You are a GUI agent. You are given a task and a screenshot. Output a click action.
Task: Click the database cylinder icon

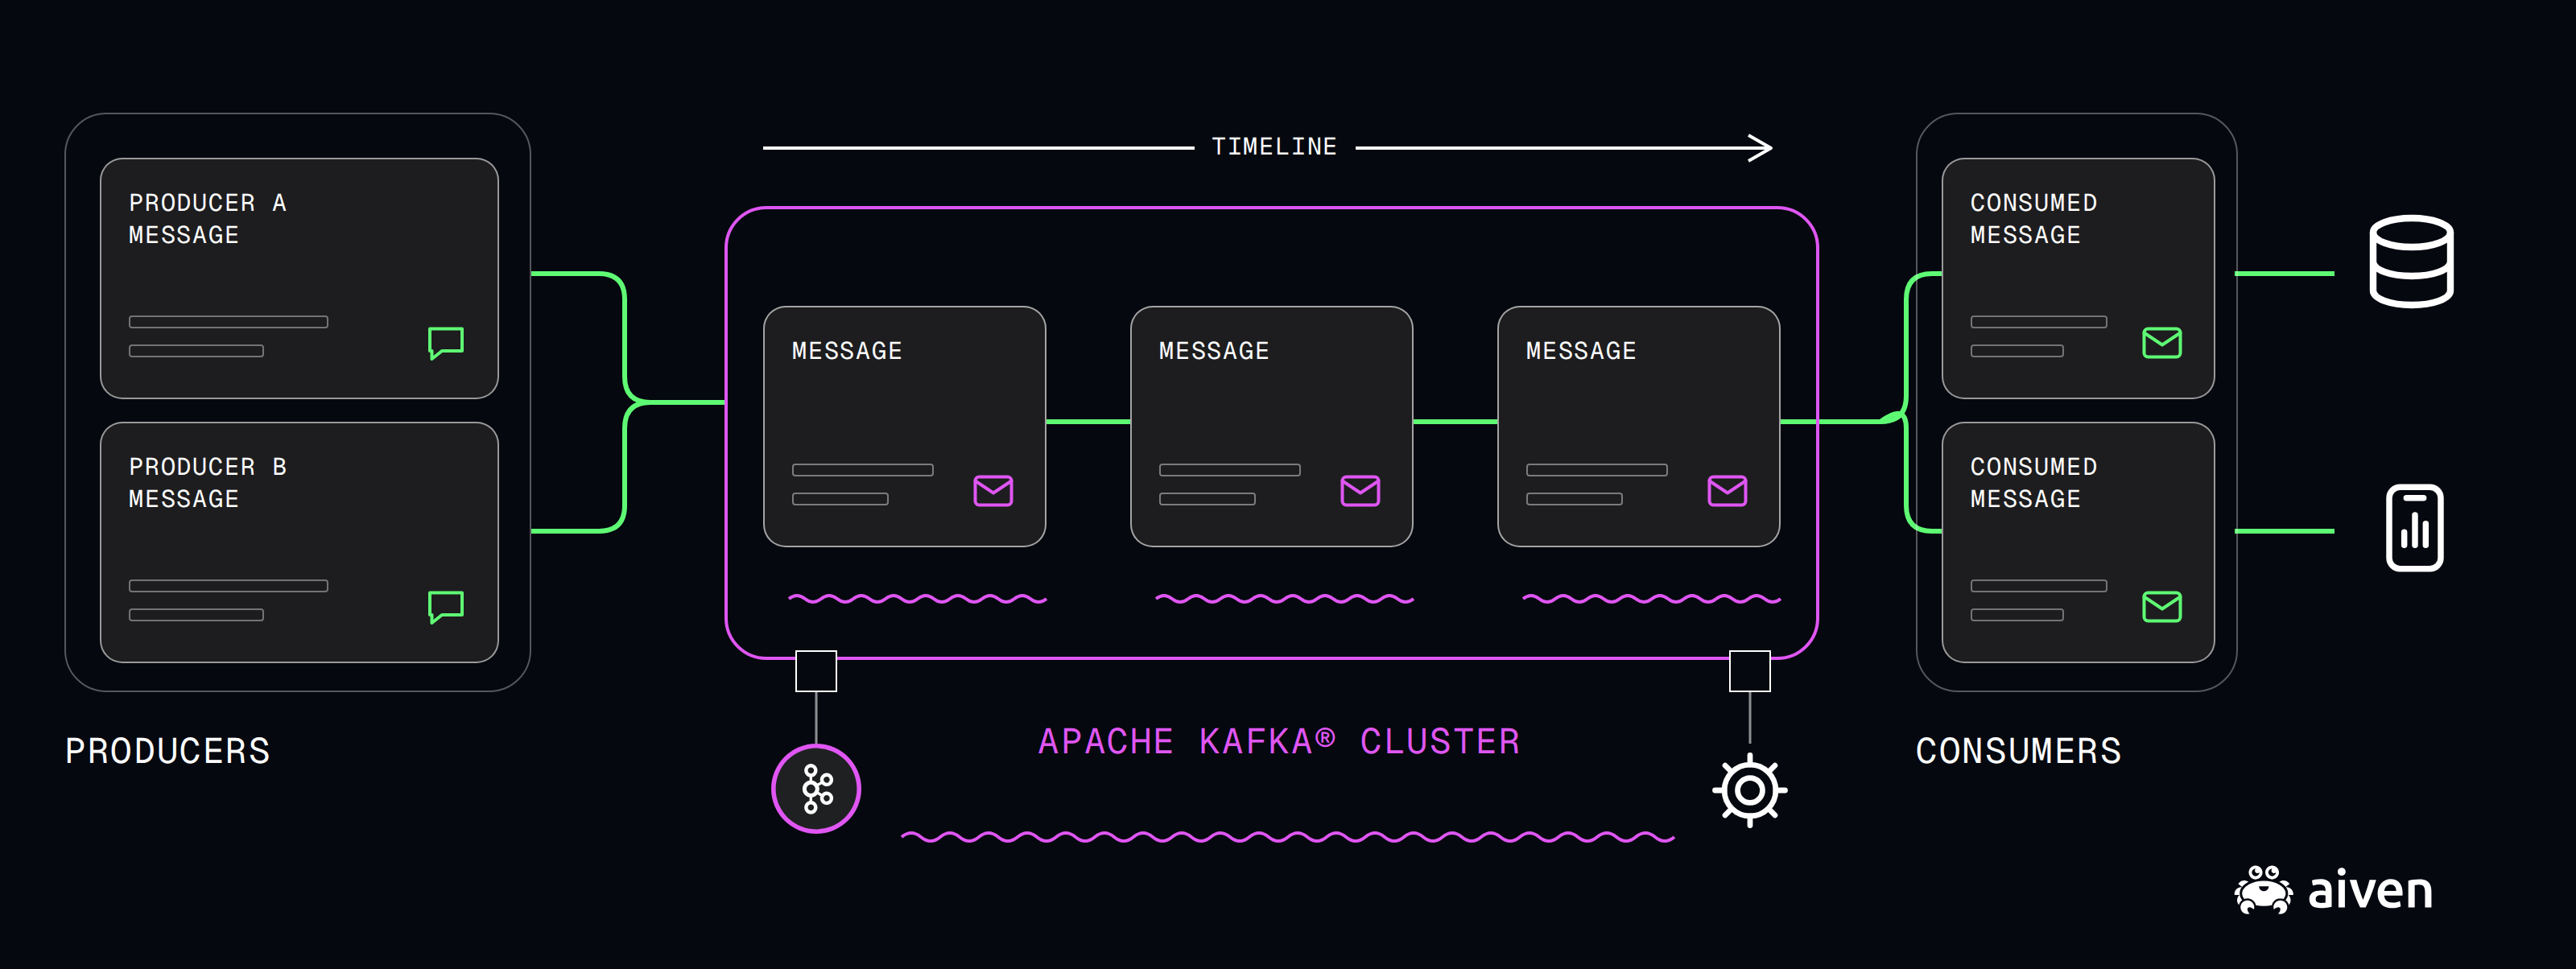pyautogui.click(x=2411, y=261)
